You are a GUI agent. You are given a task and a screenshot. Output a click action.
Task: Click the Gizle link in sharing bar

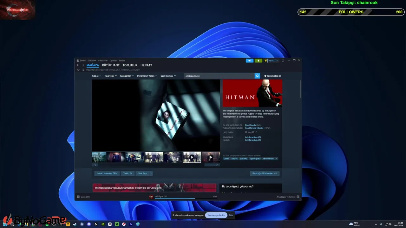pyautogui.click(x=231, y=215)
